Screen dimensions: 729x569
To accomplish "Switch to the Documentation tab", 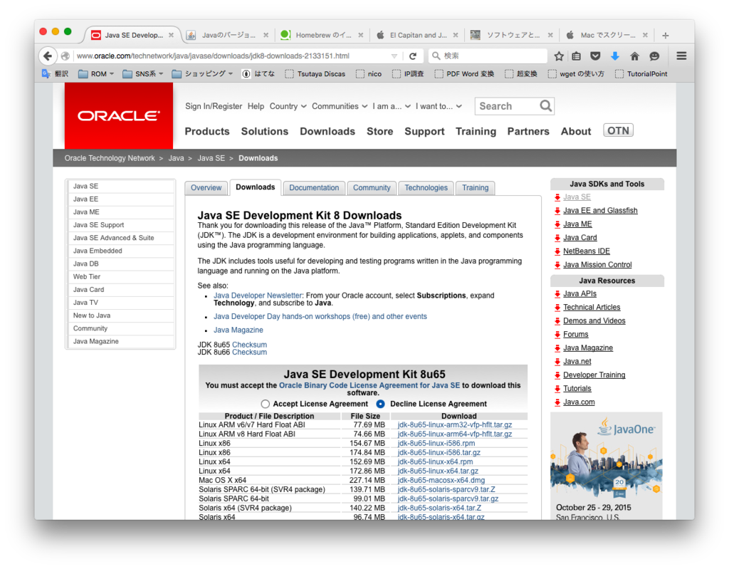I will 314,187.
